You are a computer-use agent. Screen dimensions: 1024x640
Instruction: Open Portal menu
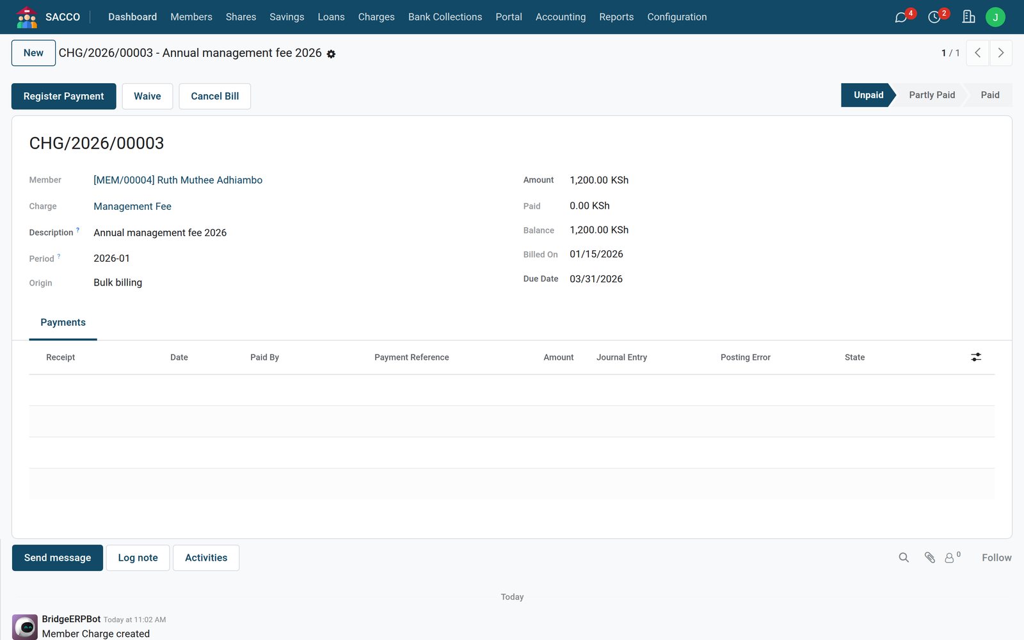pyautogui.click(x=509, y=17)
